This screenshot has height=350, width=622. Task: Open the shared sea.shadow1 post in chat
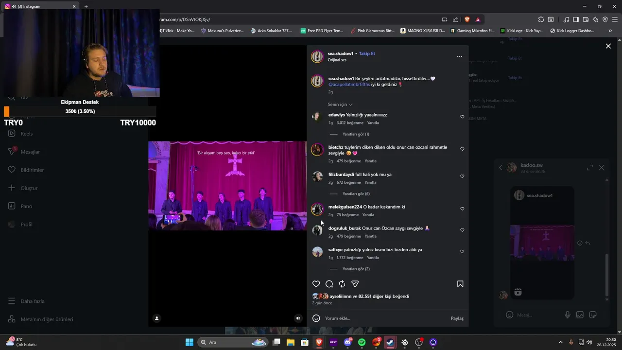(x=542, y=243)
